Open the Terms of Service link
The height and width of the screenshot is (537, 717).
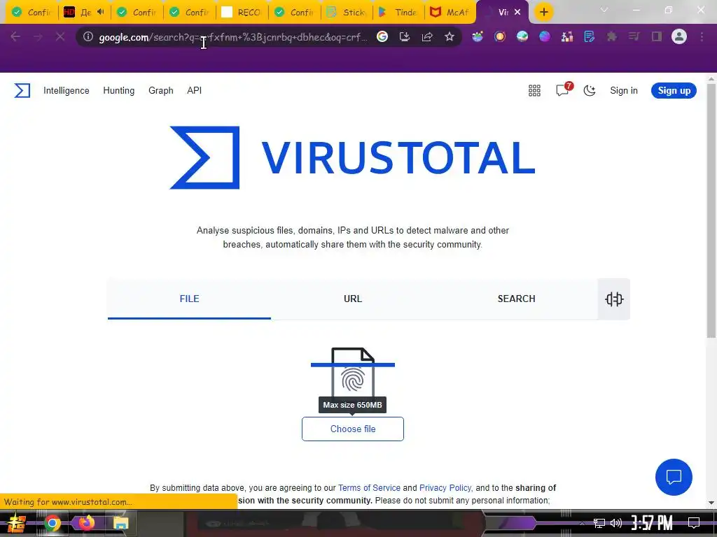369,487
